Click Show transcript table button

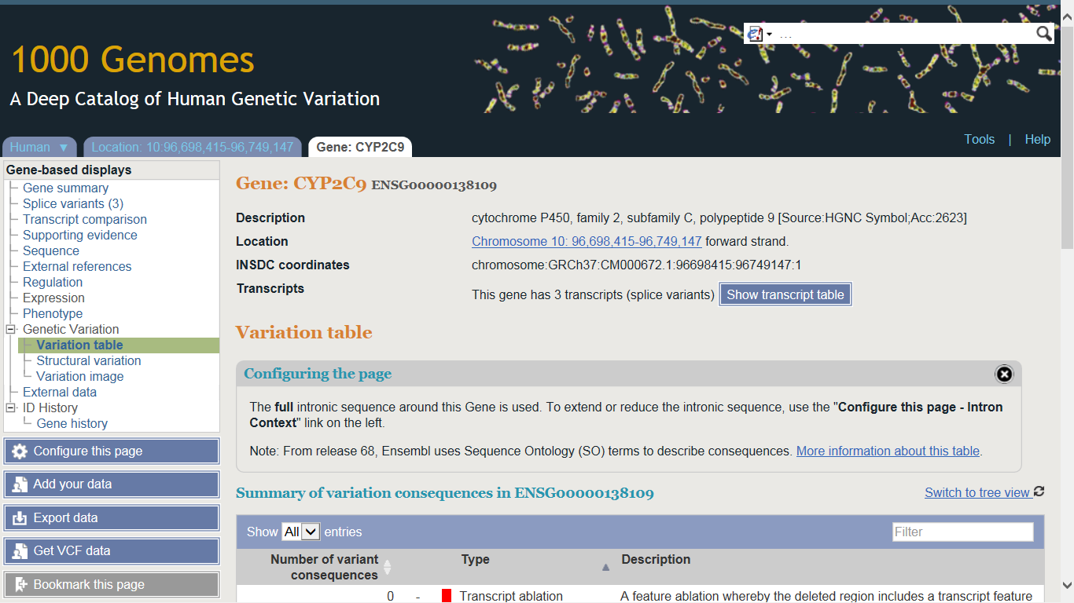pos(785,294)
